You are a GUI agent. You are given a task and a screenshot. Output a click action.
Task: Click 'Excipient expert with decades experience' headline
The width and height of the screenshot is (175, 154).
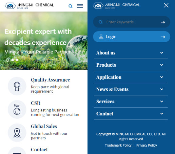click(38, 37)
